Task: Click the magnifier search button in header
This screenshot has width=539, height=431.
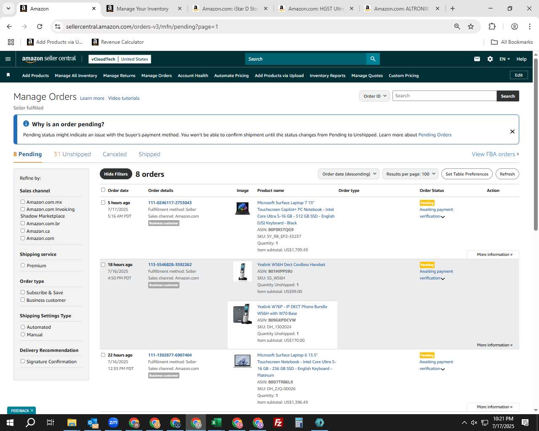Action: click(373, 59)
